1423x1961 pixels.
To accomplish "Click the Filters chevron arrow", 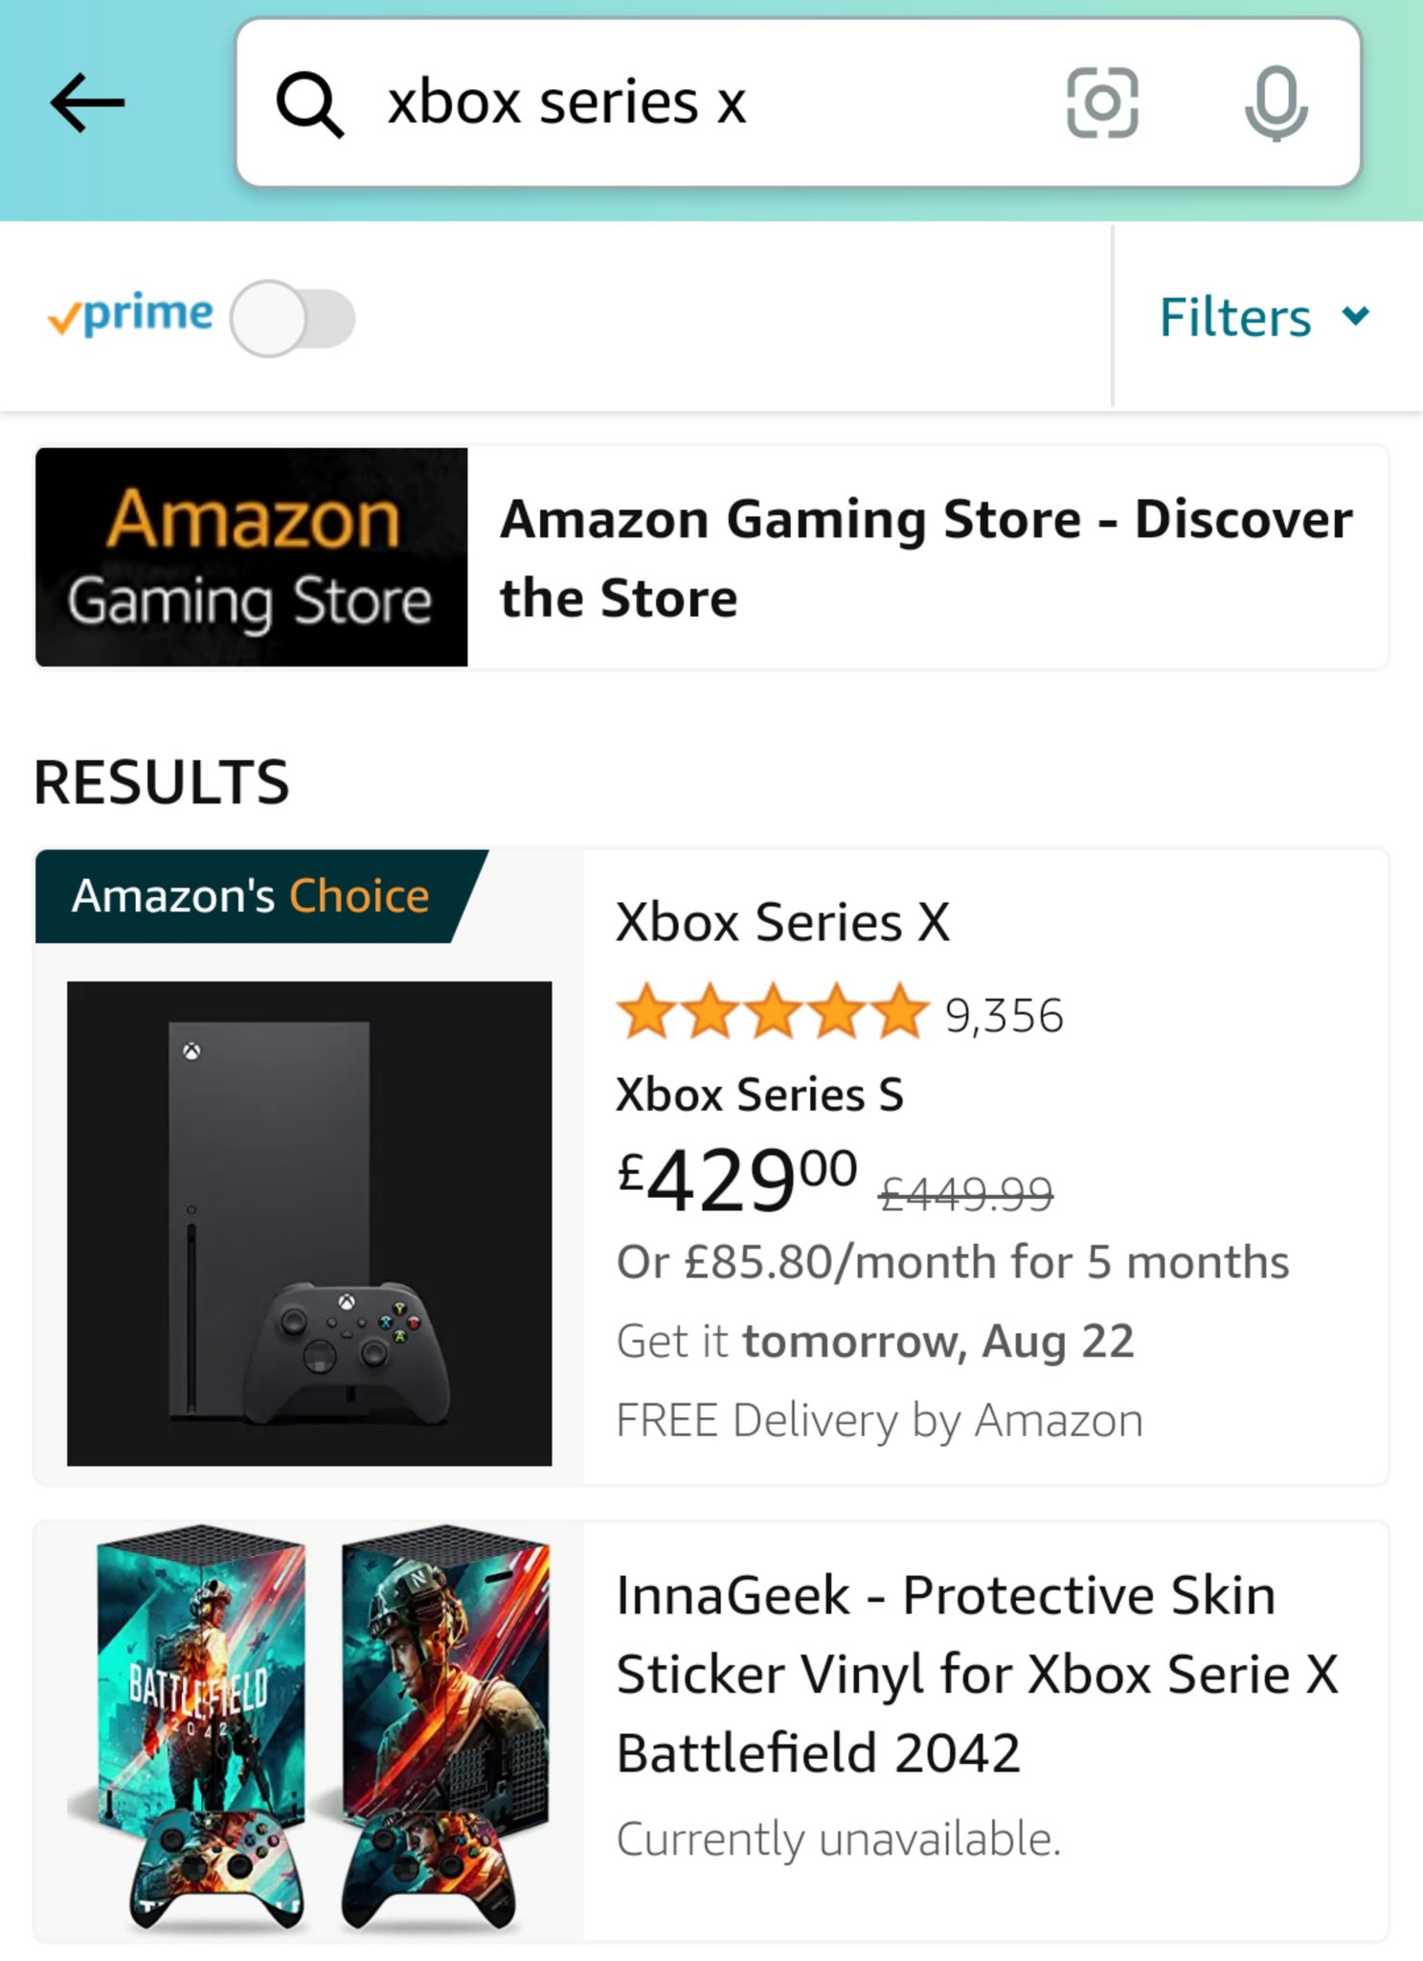I will [x=1356, y=315].
